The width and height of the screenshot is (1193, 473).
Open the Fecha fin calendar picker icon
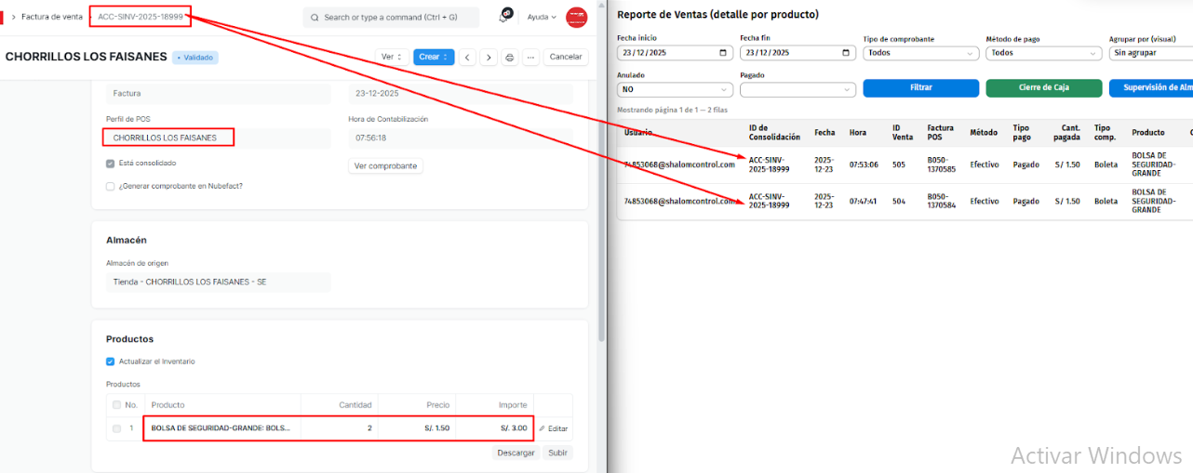click(x=847, y=53)
